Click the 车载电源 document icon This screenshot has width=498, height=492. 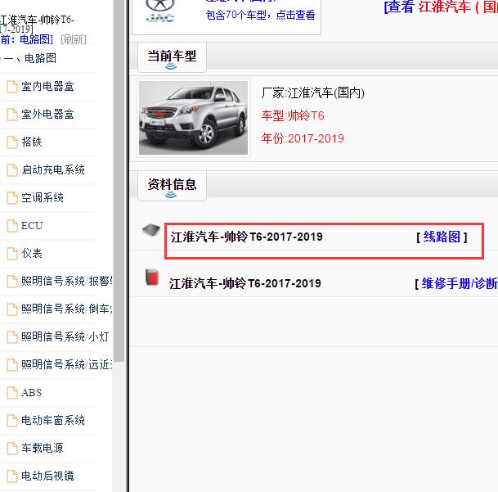[12, 448]
